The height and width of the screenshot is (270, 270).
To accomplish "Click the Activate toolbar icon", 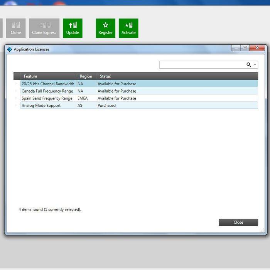I will click(x=128, y=25).
